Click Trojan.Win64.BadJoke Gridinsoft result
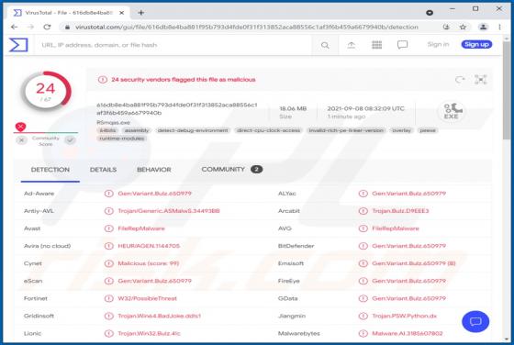The image size is (514, 345). point(160,317)
